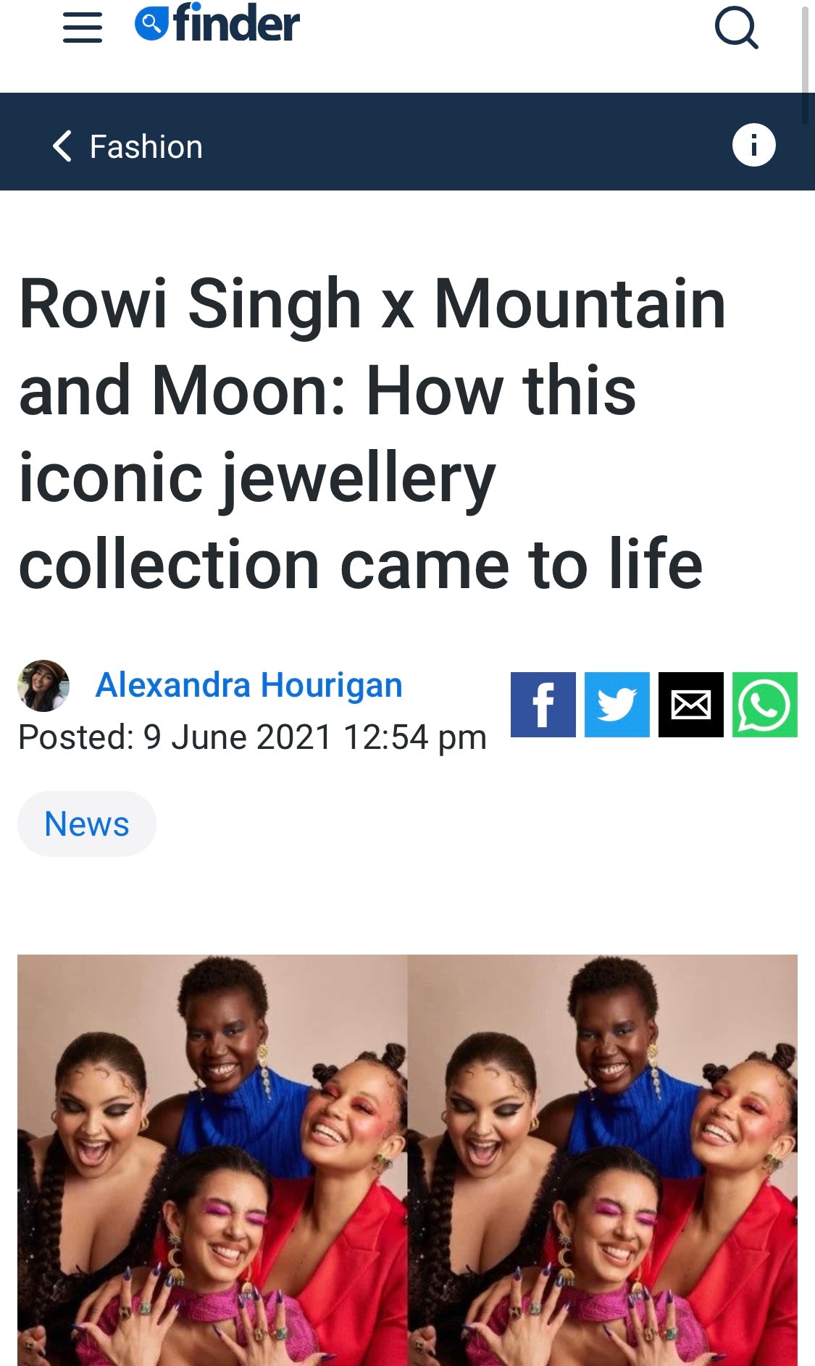This screenshot has height=1366, width=815.
Task: Share the article on WhatsApp
Action: point(765,705)
